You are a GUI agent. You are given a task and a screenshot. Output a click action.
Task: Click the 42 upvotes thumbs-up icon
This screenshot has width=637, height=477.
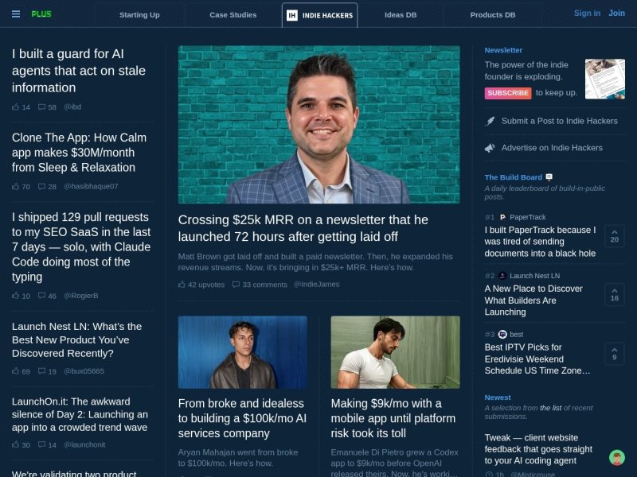tap(182, 285)
